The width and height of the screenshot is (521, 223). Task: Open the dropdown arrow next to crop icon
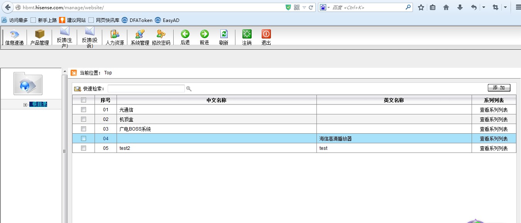505,7
